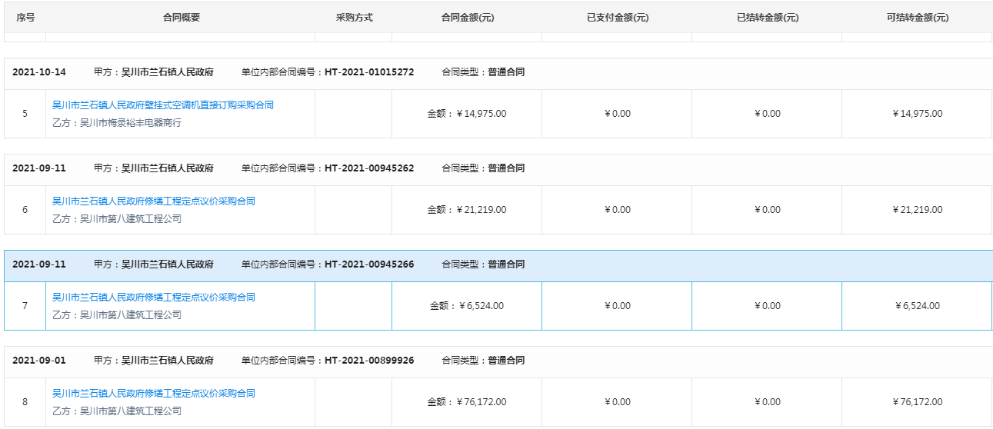The height and width of the screenshot is (429, 993).
Task: Click the 已结转金额(元) column header
Action: click(767, 18)
